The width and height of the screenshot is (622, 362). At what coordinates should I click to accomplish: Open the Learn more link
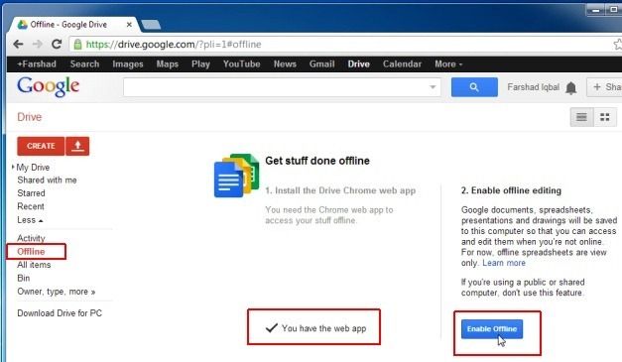504,263
